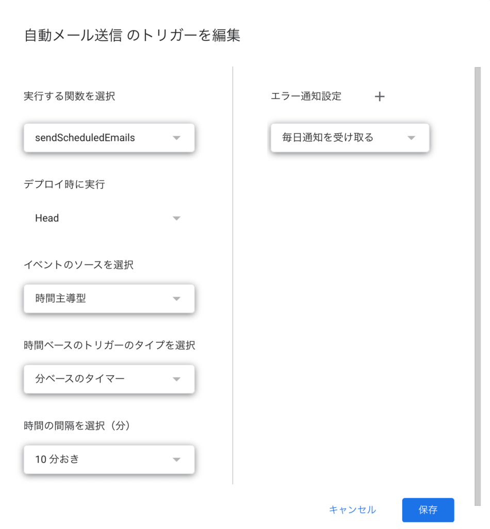Screen dimensions: 490x529
Task: Click the 時間の間隔を選択（分） label
Action: [77, 426]
